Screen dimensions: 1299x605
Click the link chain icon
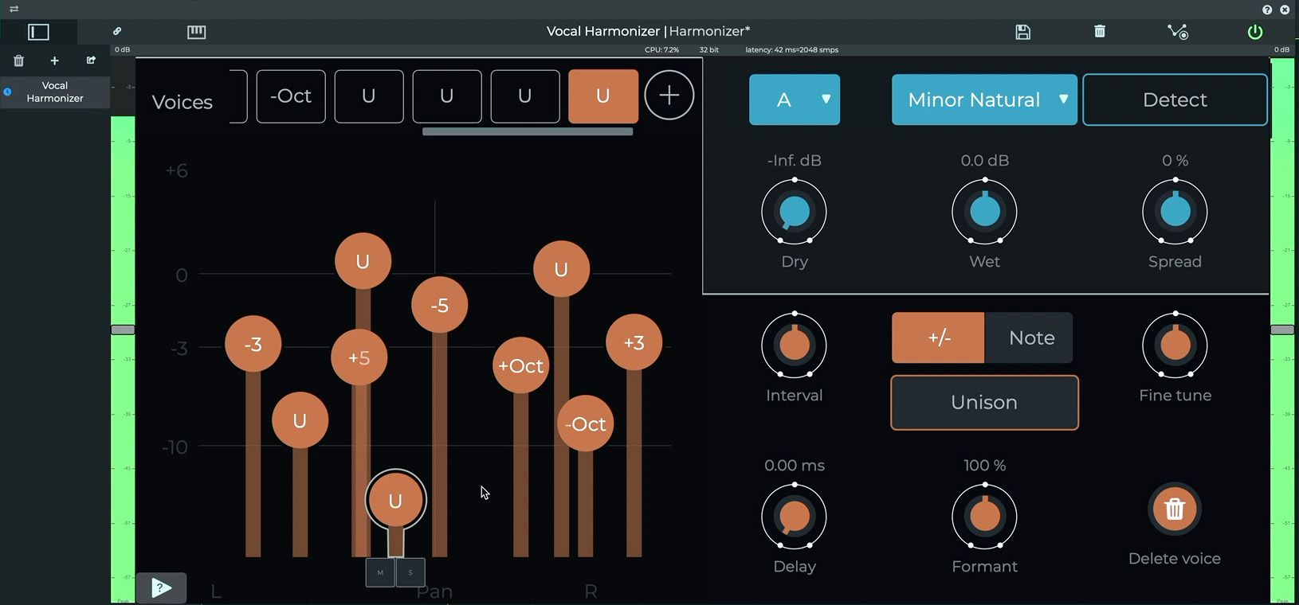pyautogui.click(x=117, y=31)
